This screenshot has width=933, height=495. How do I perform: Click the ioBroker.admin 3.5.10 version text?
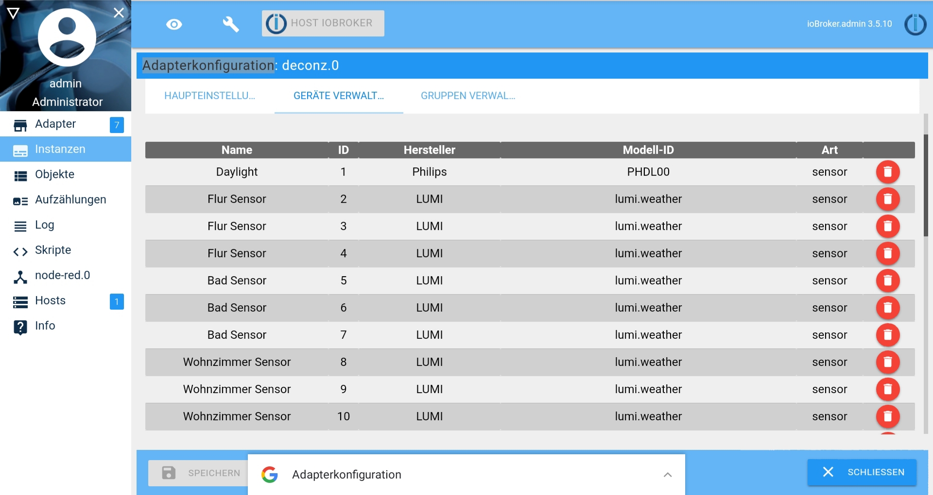849,24
